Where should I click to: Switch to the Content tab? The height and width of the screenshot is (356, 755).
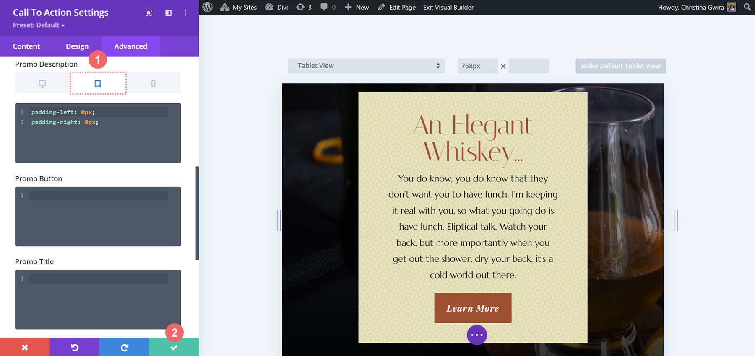pyautogui.click(x=26, y=46)
